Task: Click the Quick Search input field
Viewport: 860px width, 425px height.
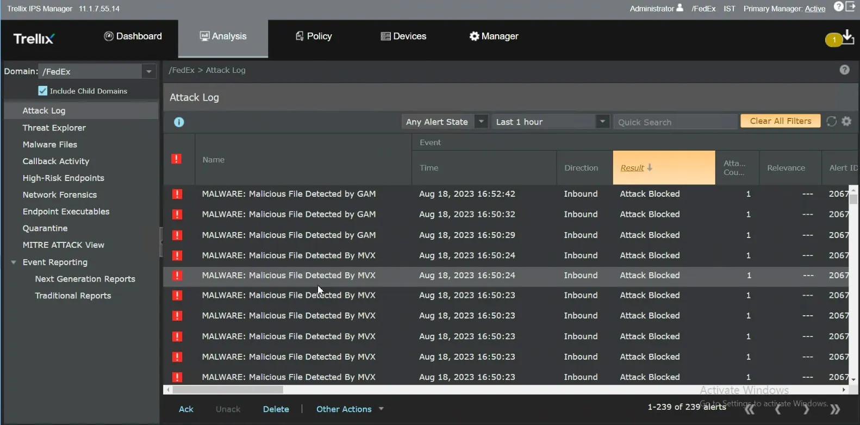Action: [675, 122]
